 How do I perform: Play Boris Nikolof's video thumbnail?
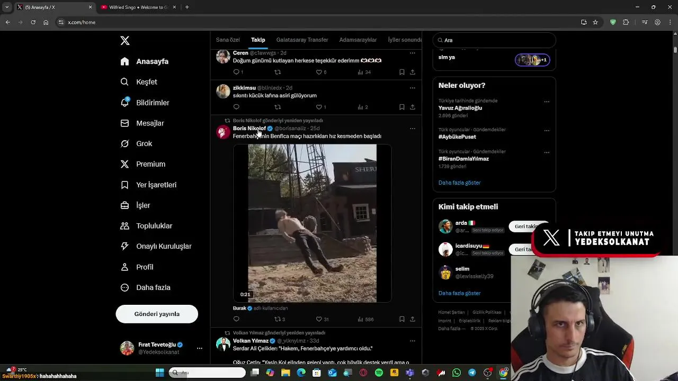[x=312, y=223]
